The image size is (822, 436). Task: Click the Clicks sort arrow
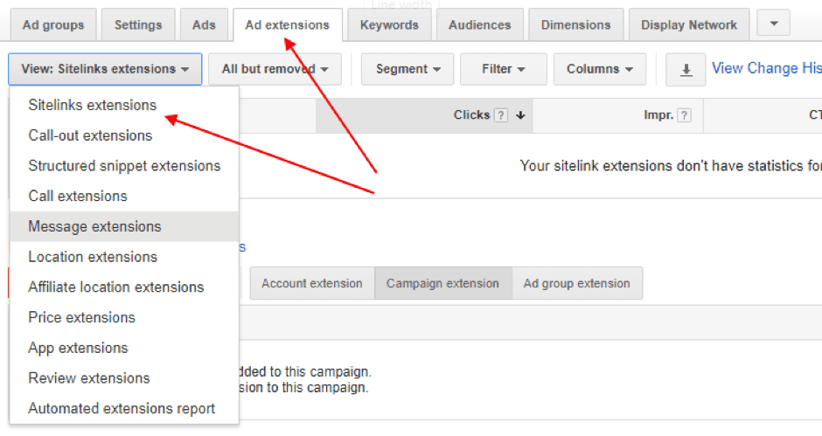(520, 115)
